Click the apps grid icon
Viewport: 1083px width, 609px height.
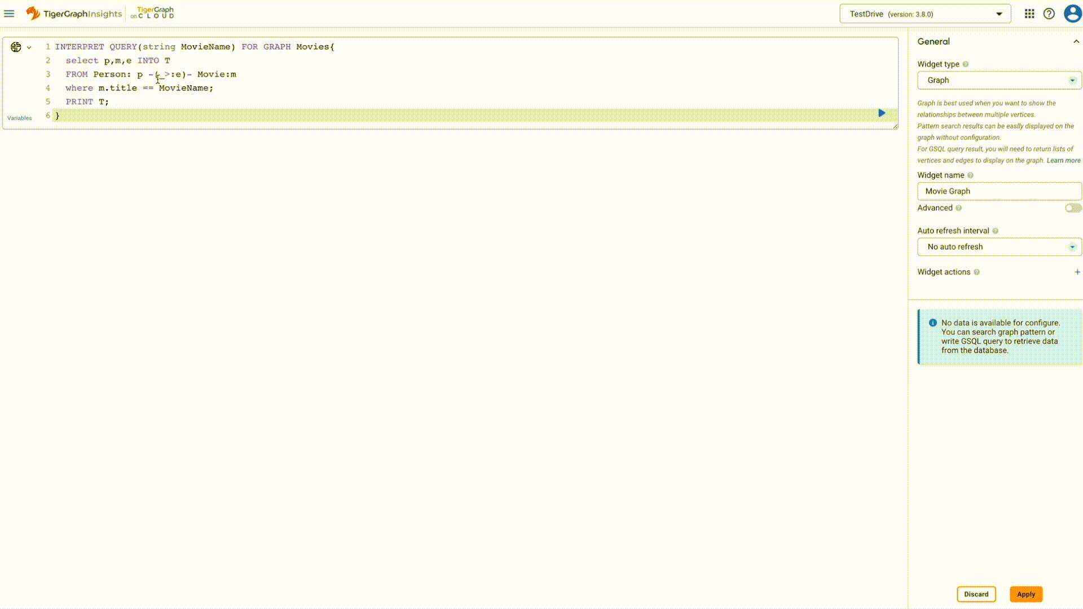pos(1029,14)
